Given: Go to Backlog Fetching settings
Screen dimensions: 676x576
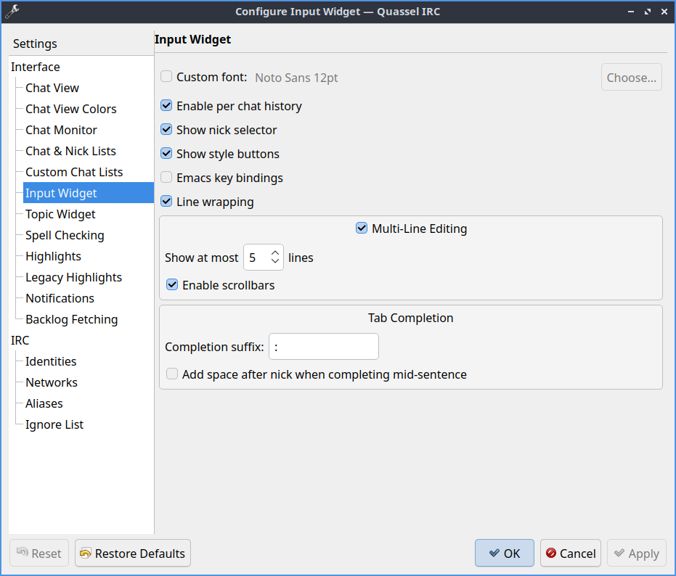Looking at the screenshot, I should (71, 319).
